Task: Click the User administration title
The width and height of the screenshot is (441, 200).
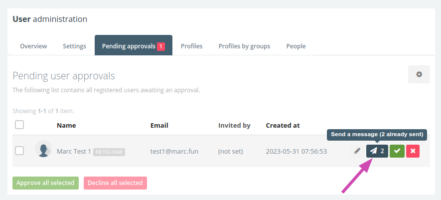Action: pyautogui.click(x=50, y=19)
